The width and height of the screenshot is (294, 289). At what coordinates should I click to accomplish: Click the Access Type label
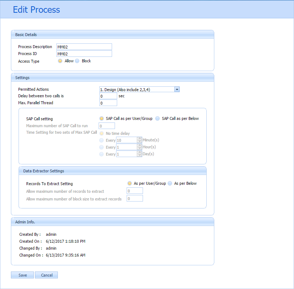click(29, 61)
